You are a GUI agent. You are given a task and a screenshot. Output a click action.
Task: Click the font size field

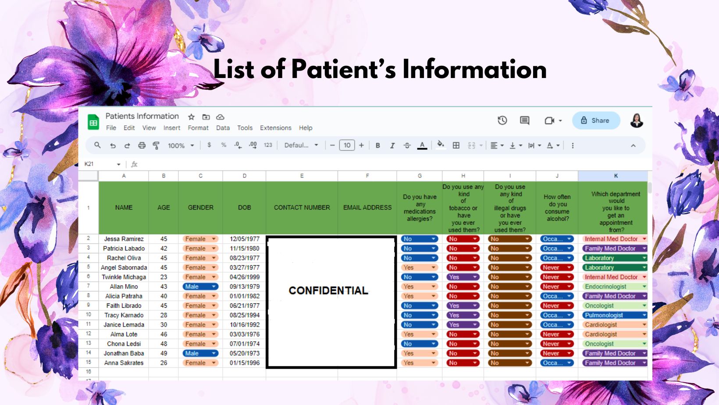pos(347,145)
